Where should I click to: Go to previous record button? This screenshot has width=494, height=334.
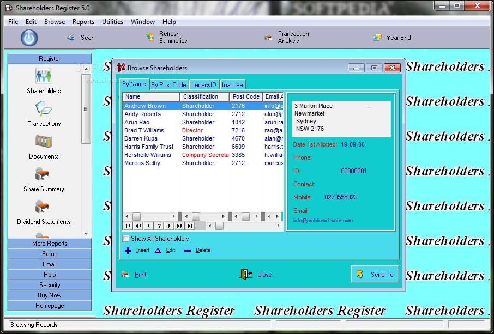point(149,226)
